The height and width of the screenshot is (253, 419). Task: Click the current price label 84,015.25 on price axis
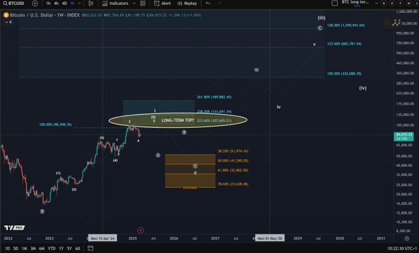coord(404,137)
